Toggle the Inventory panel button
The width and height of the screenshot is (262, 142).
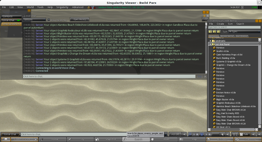point(248,139)
